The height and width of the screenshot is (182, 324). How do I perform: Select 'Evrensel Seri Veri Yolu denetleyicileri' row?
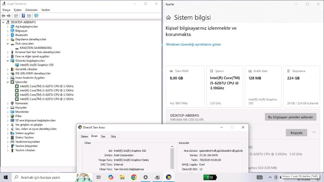pos(38,52)
